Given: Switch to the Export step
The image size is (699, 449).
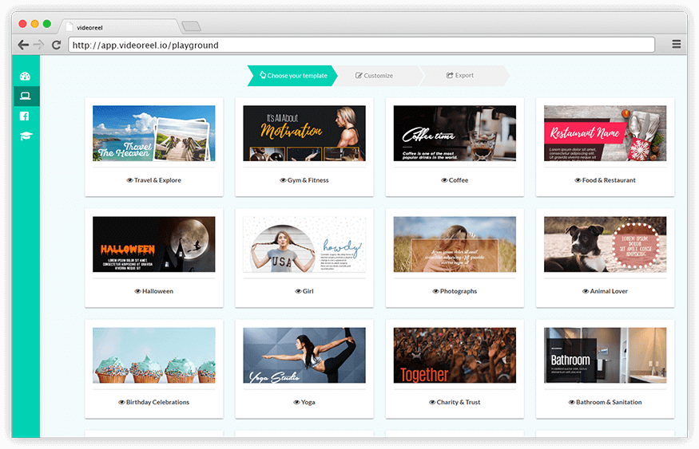Looking at the screenshot, I should coord(463,76).
